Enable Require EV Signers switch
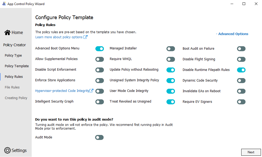Image resolution: width=262 pixels, height=157 pixels. [241, 102]
